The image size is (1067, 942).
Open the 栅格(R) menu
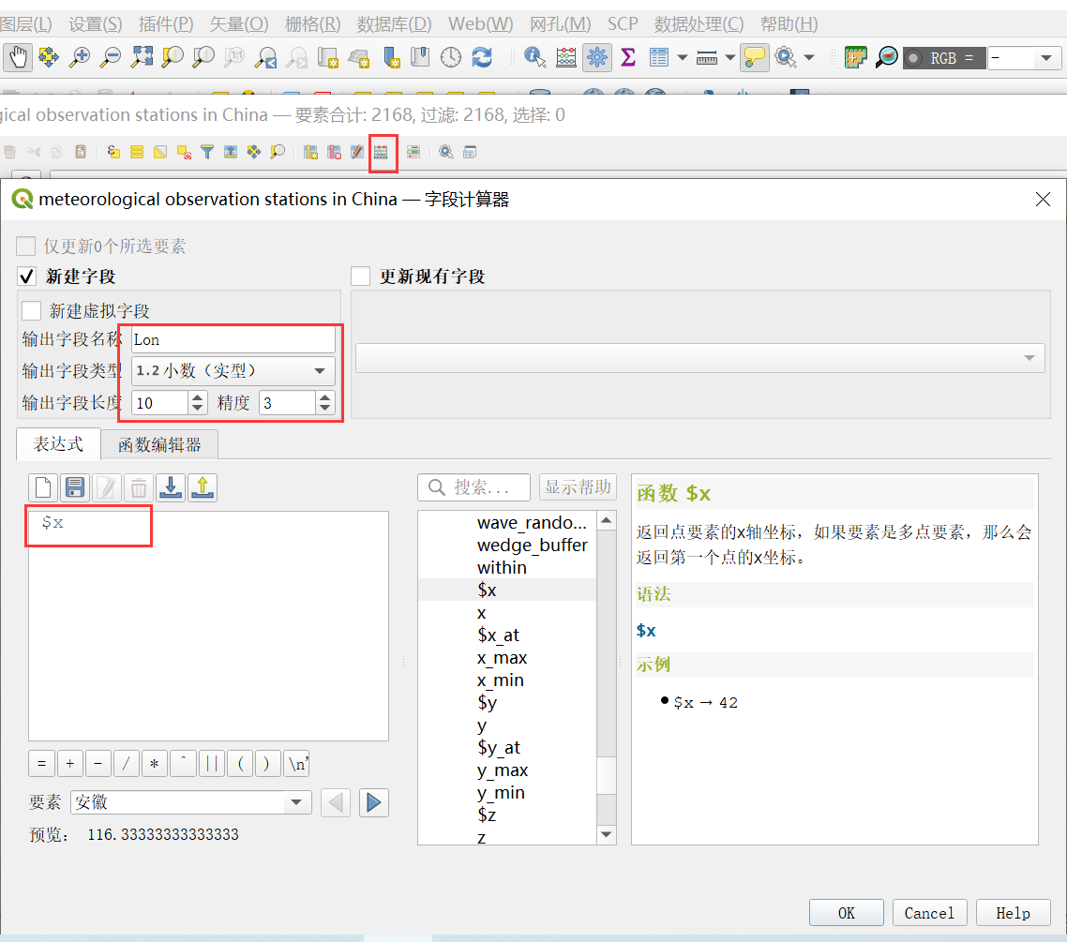click(312, 23)
